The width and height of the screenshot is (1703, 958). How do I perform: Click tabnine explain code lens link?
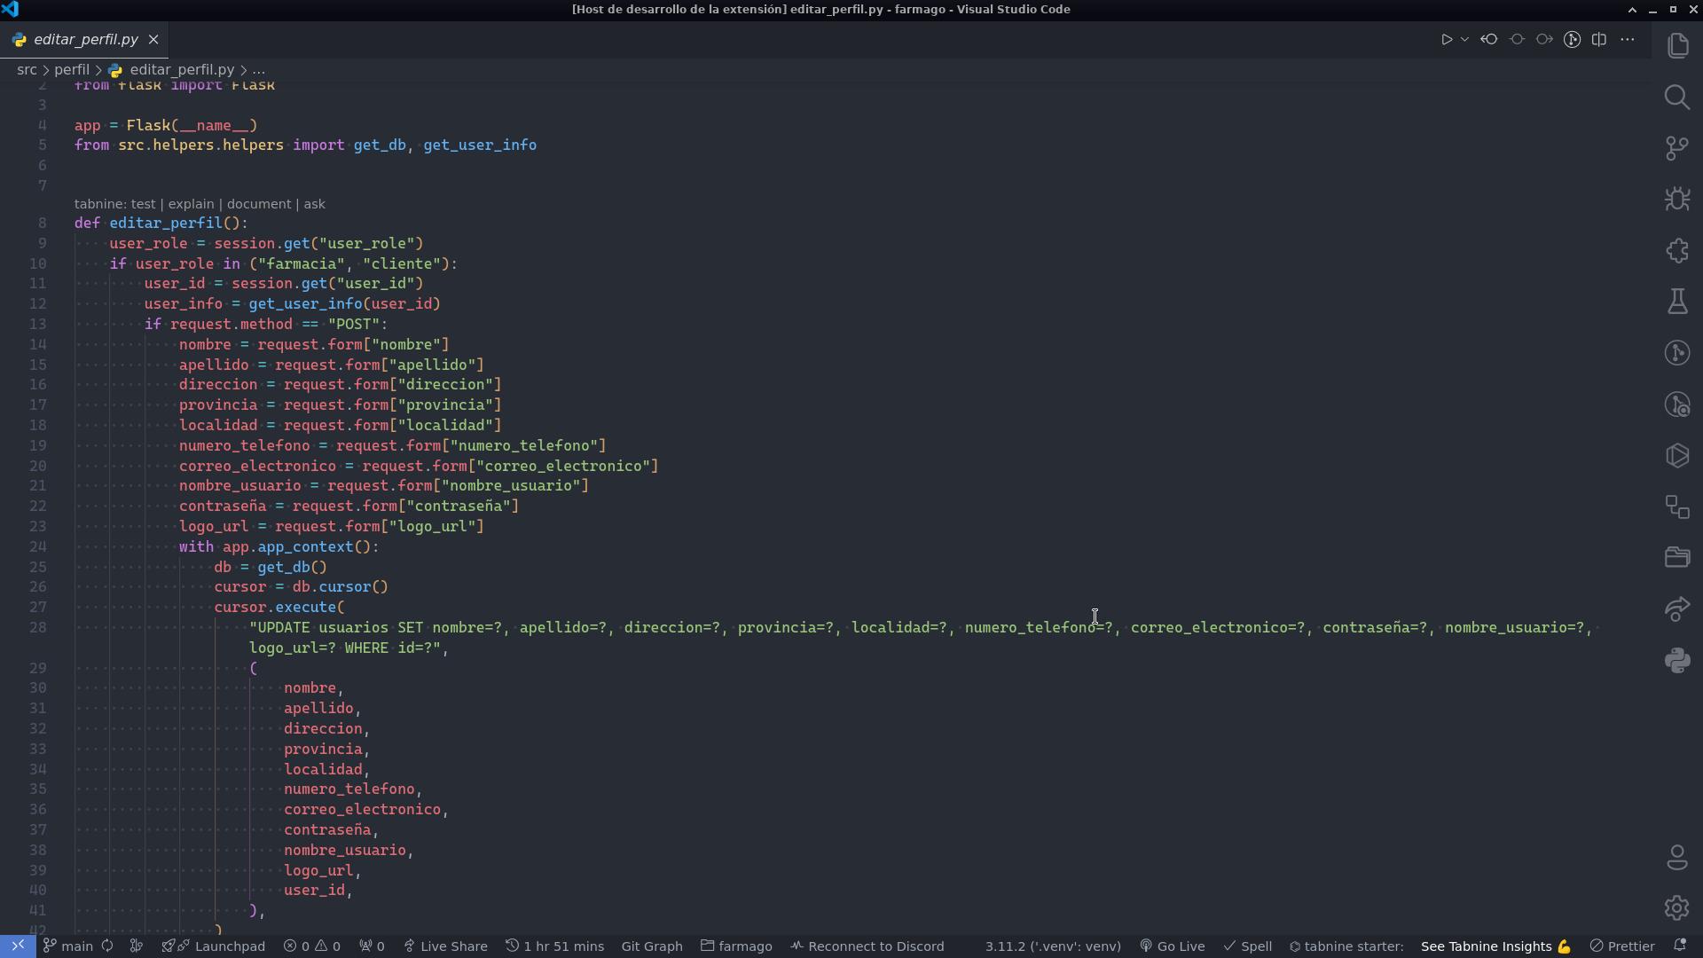click(x=191, y=204)
